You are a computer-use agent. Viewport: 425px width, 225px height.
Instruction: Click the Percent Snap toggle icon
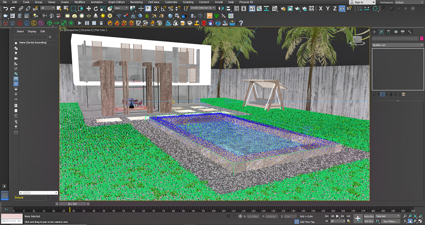[x=170, y=8]
